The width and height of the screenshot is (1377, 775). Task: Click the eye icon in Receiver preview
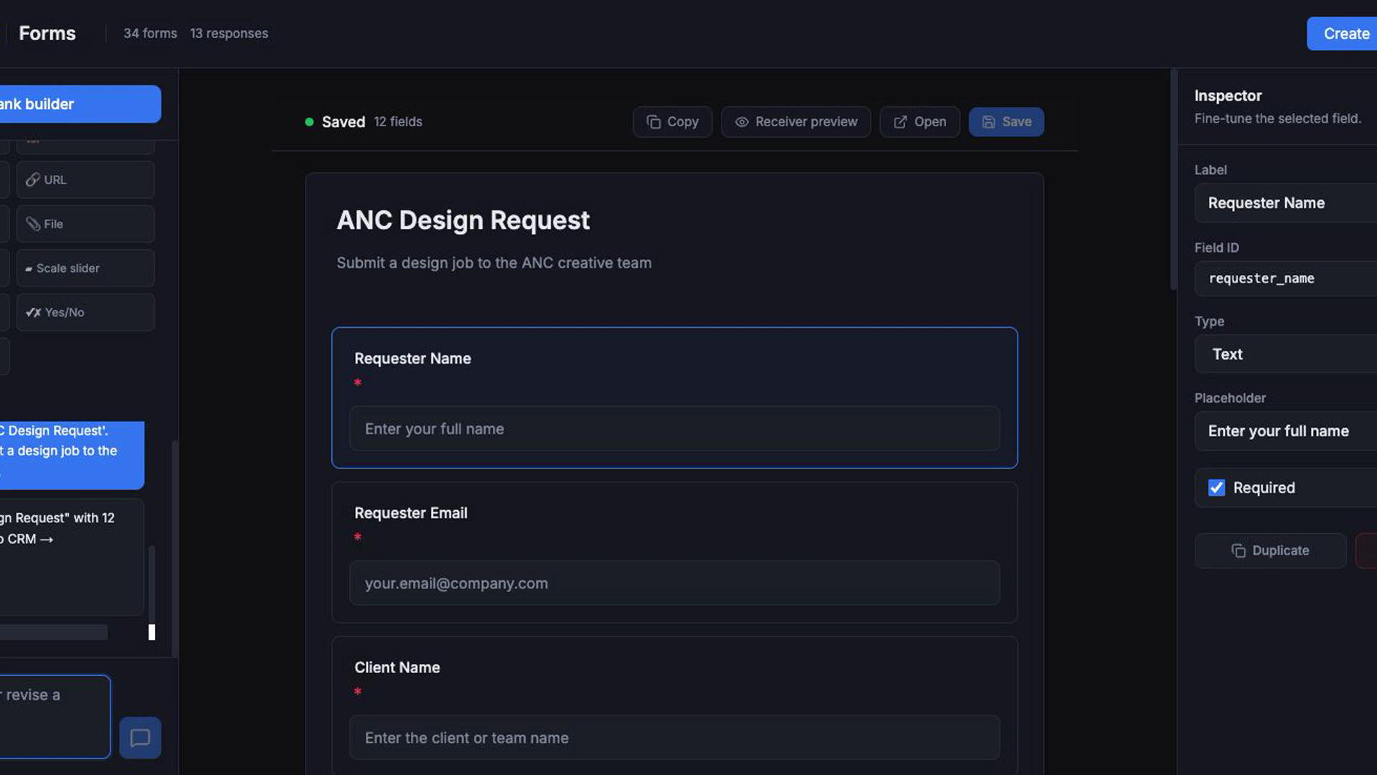pyautogui.click(x=742, y=122)
